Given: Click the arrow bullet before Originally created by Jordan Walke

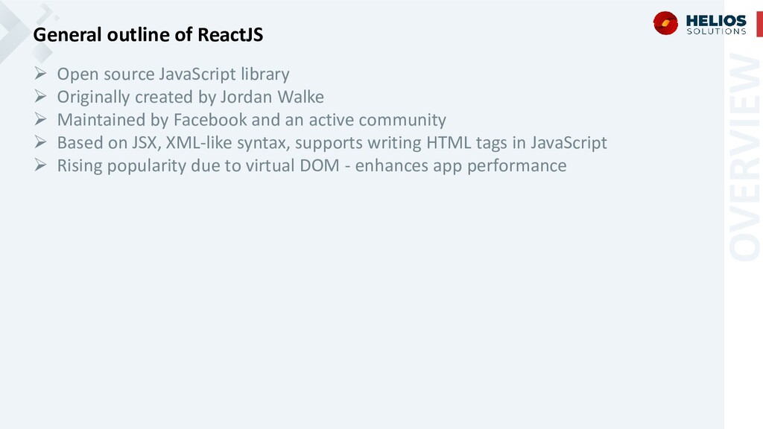Looking at the screenshot, I should point(40,96).
